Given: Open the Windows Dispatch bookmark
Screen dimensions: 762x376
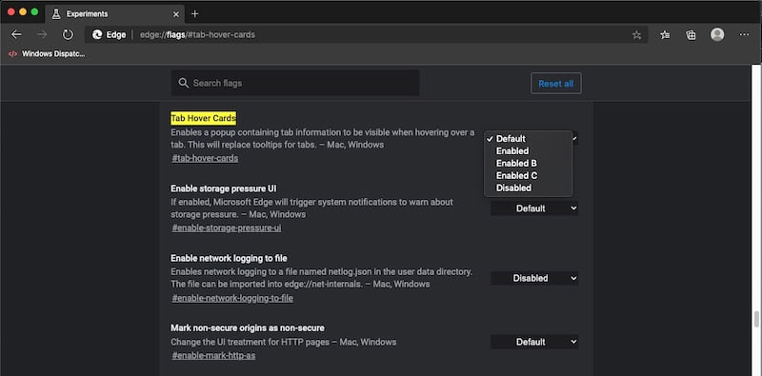Looking at the screenshot, I should pos(47,54).
